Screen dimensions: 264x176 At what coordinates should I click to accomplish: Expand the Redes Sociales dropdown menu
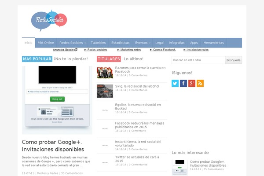(72, 43)
